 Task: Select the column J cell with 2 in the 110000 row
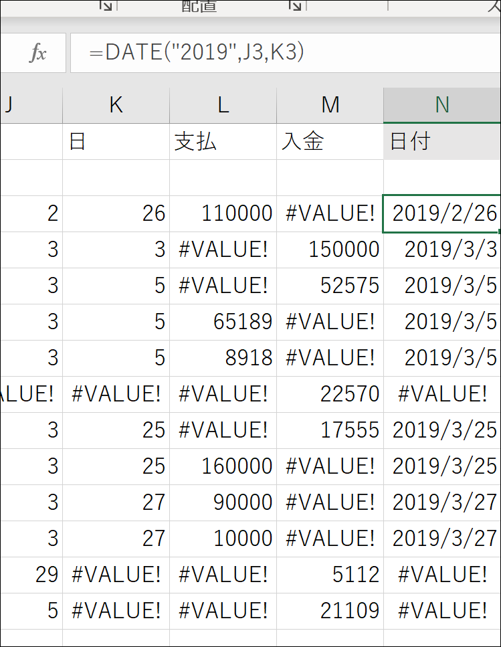tap(31, 213)
